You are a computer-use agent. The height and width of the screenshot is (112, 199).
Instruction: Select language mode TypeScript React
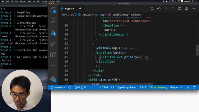click(127, 87)
